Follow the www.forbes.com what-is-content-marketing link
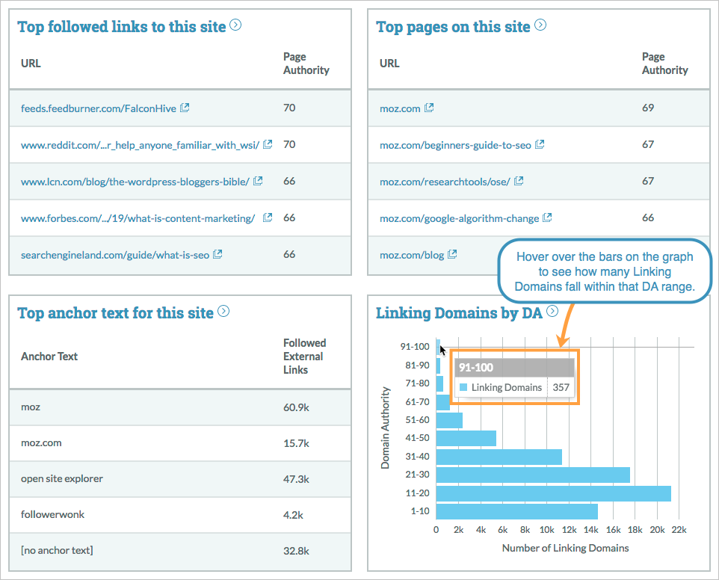The width and height of the screenshot is (719, 580). (x=138, y=219)
